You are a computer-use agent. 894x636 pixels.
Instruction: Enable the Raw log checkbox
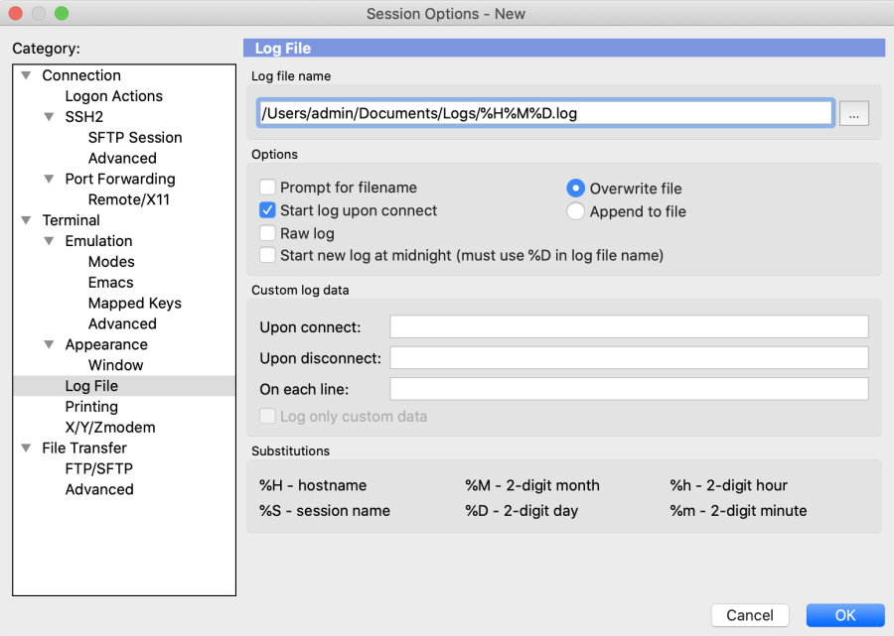[x=267, y=233]
